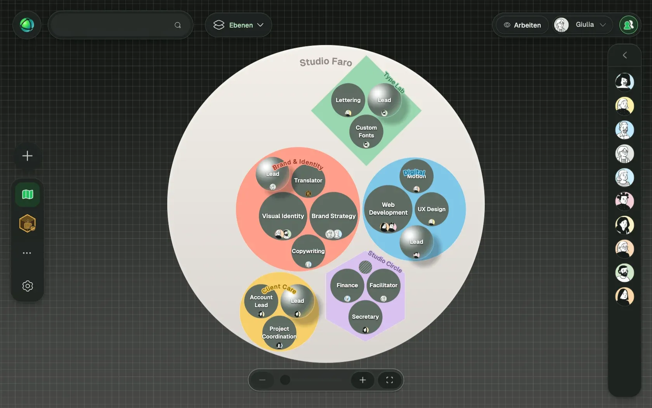The image size is (652, 408).
Task: Click the green members icon button
Action: (628, 25)
